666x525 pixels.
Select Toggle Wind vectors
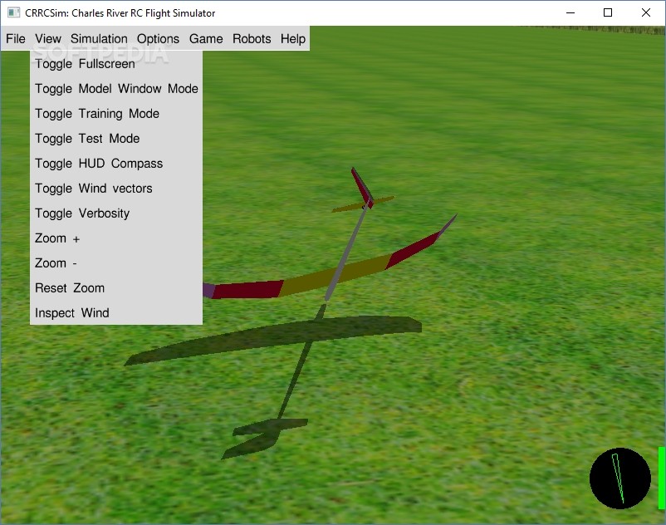116,189
